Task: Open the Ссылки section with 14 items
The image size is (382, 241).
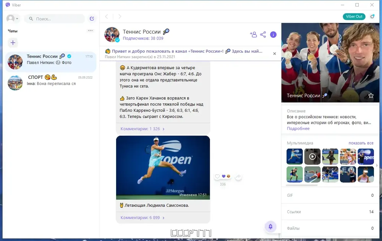Action: (330, 212)
